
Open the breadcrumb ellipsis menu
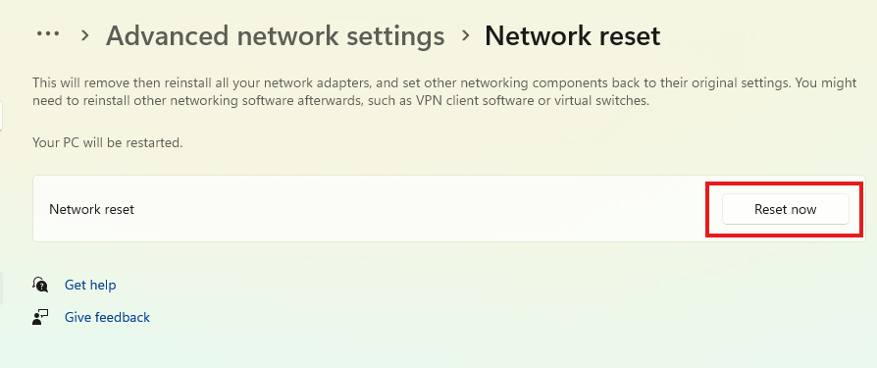[47, 34]
